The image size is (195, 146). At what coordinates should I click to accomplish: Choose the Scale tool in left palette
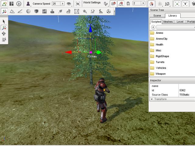[x=4, y=40]
